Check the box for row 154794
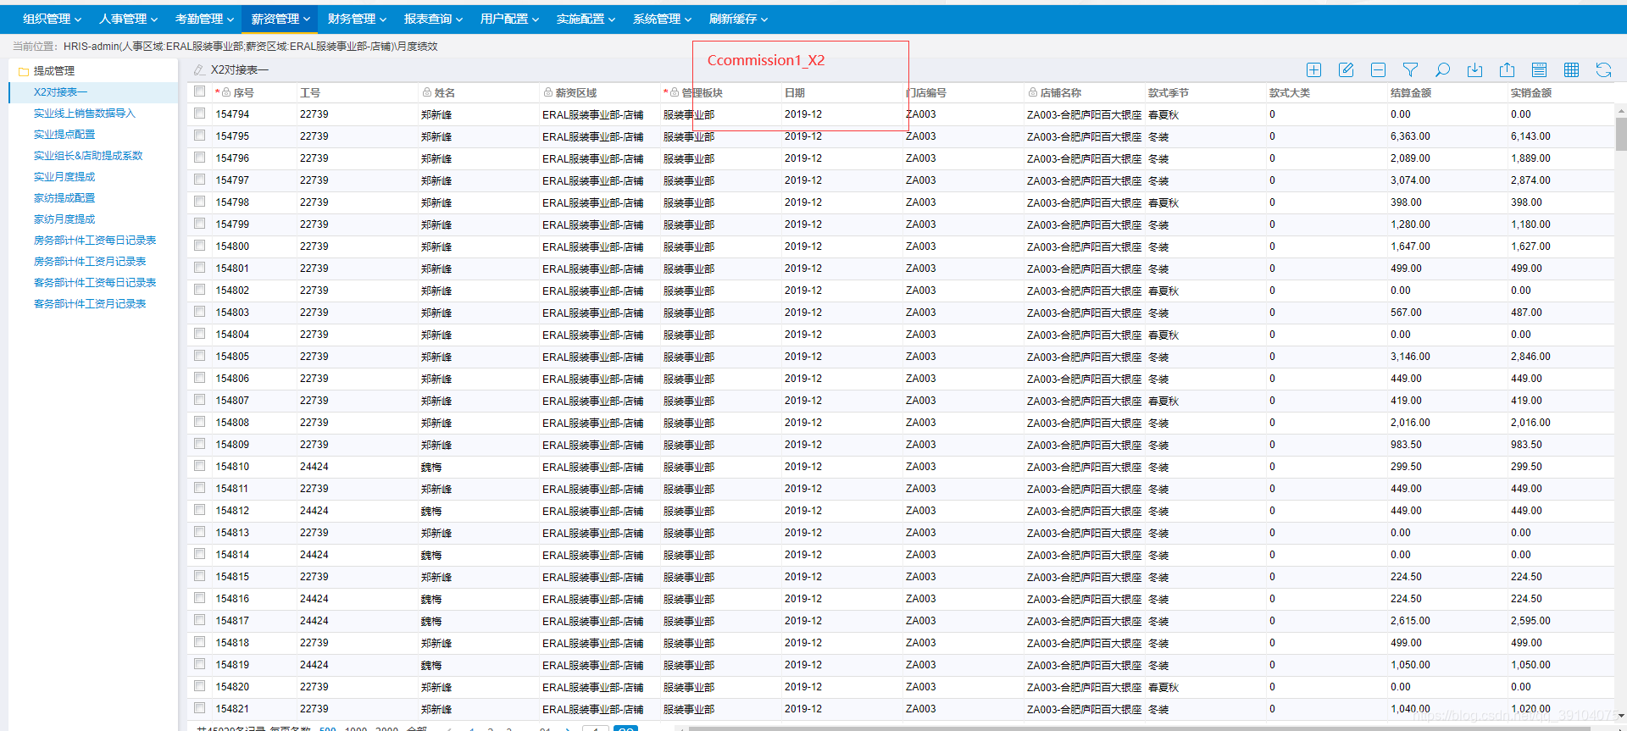This screenshot has height=731, width=1627. (199, 113)
